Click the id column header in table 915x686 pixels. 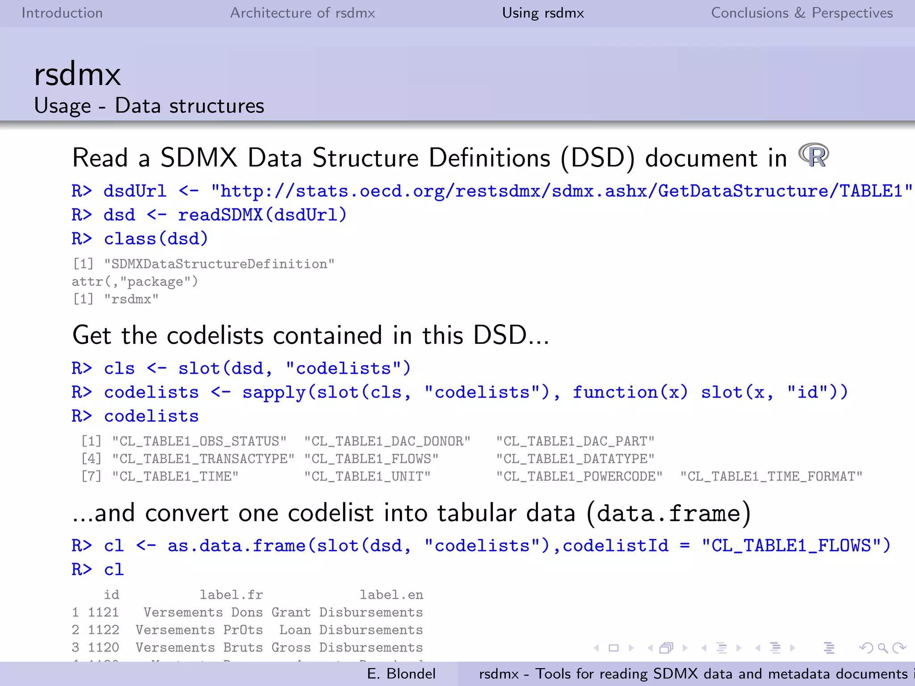coord(112,595)
